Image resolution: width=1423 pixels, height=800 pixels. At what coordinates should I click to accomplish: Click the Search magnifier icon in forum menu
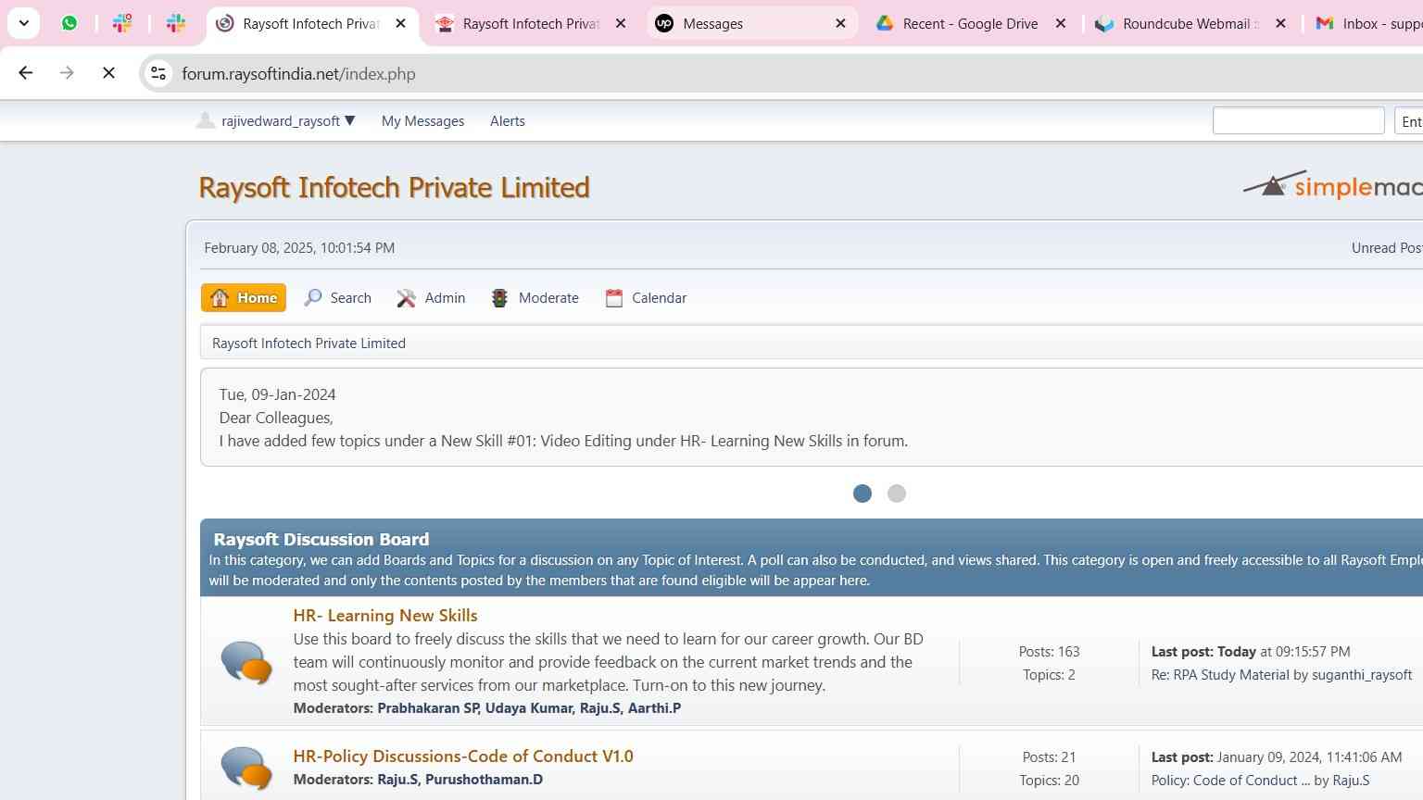point(313,297)
